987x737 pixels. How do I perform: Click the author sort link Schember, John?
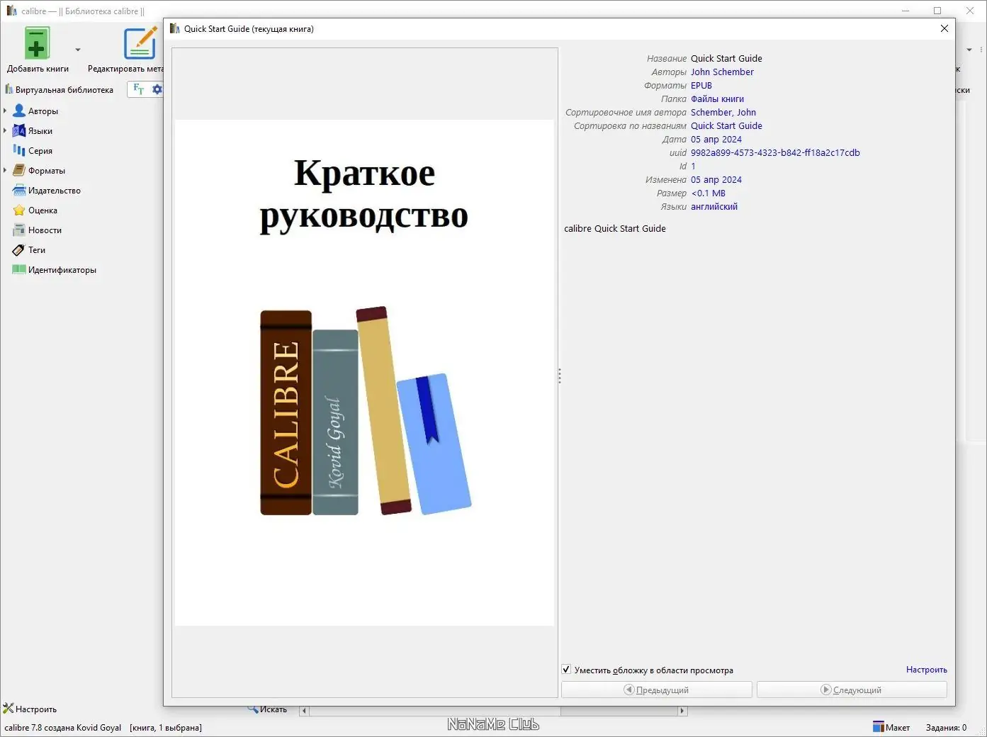click(x=723, y=113)
